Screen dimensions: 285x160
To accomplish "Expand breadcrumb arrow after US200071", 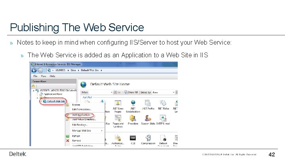I will tap(68, 70).
